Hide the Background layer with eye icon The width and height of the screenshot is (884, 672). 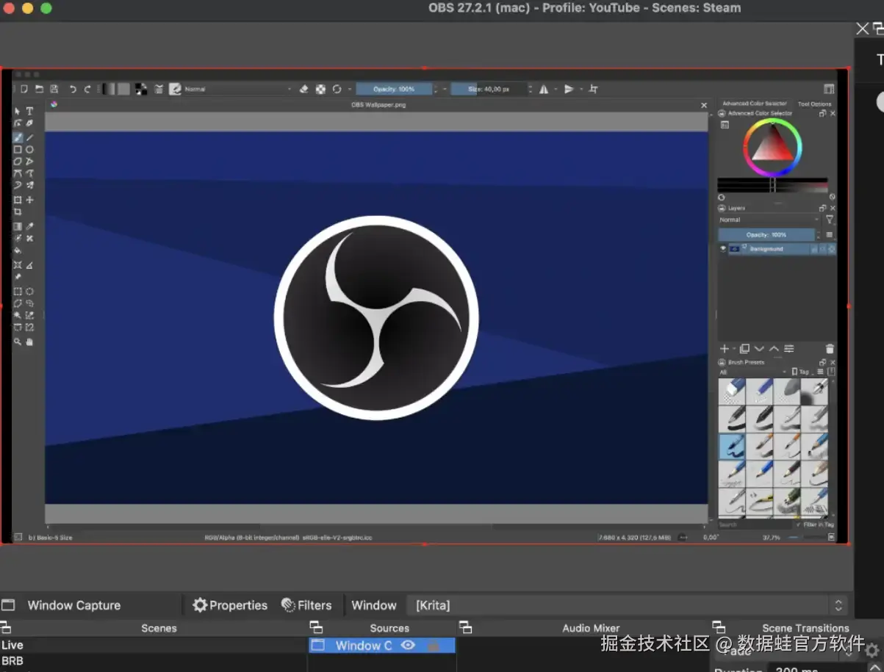click(x=723, y=249)
